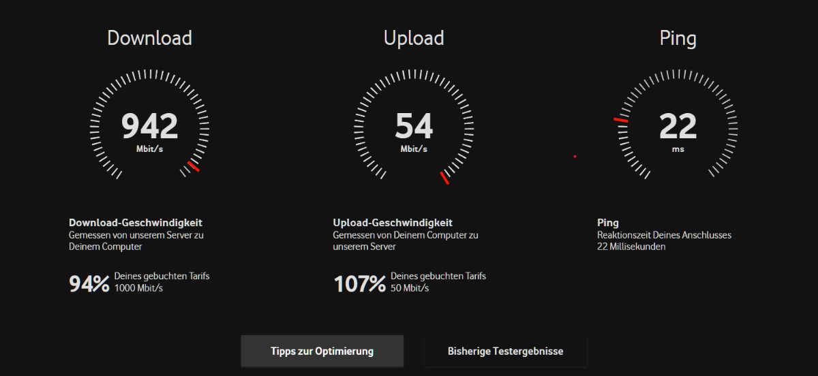The height and width of the screenshot is (376, 818).
Task: Click the red needle on Ping gauge
Action: point(621,121)
